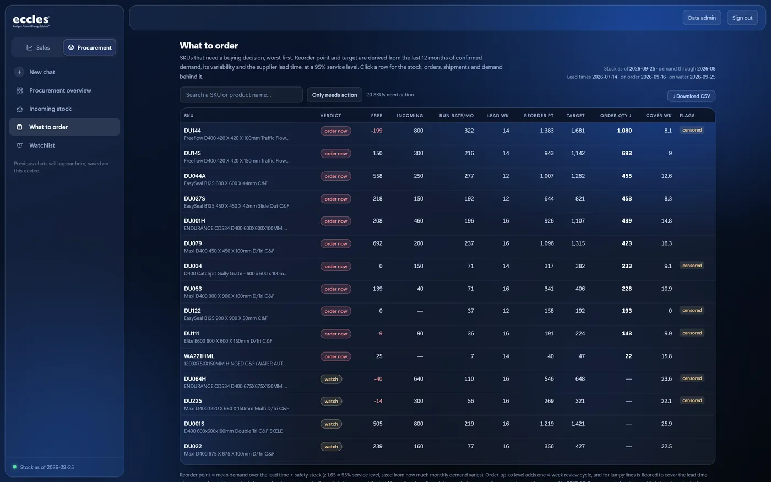Sort by Run Rate/Mo column header
771x482 pixels.
(456, 116)
